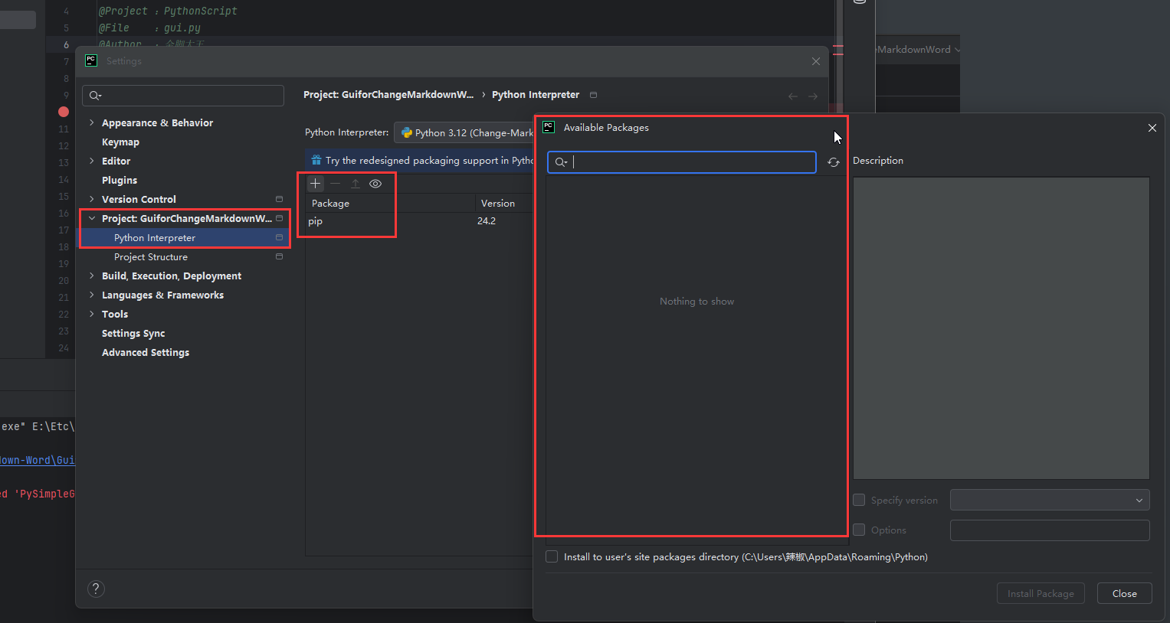Viewport: 1170px width, 623px height.
Task: Enable Specify version checkbox
Action: 859,500
